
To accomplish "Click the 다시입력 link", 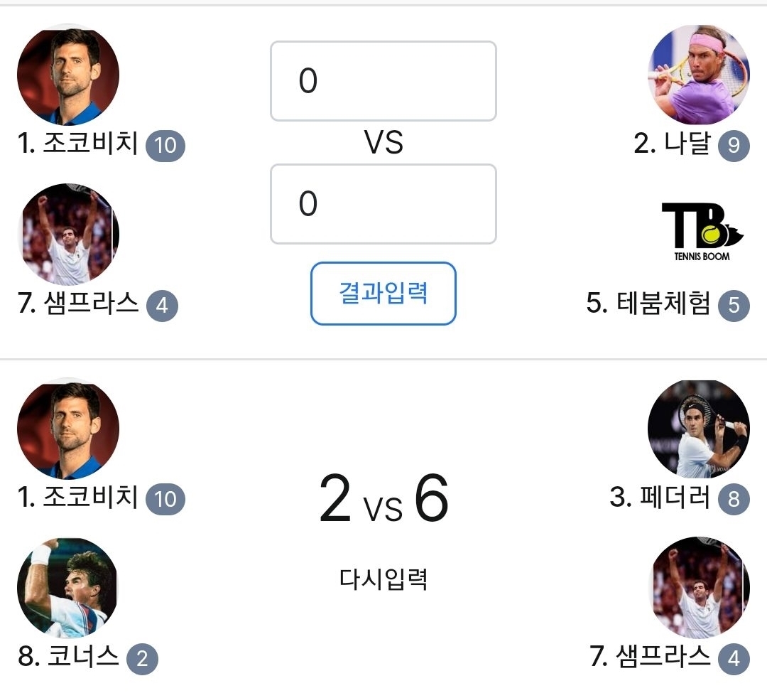I will tap(383, 579).
